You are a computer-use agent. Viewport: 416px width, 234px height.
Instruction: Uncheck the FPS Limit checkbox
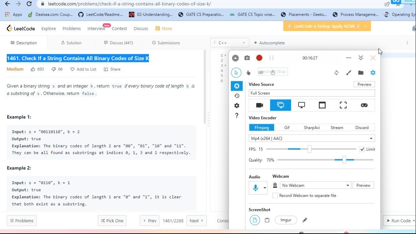point(362,149)
